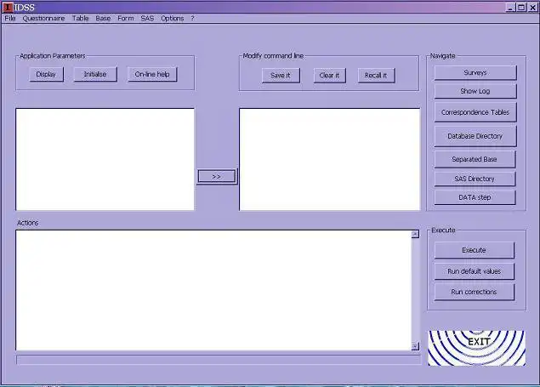Open the Form menu
This screenshot has height=387, width=540.
click(x=125, y=18)
